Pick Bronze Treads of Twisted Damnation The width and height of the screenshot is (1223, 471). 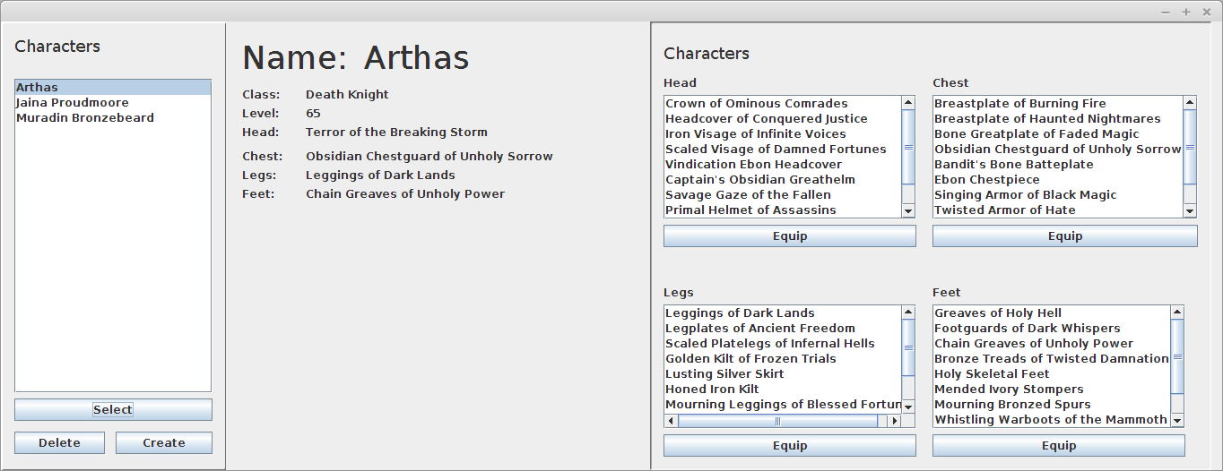[x=1052, y=358]
